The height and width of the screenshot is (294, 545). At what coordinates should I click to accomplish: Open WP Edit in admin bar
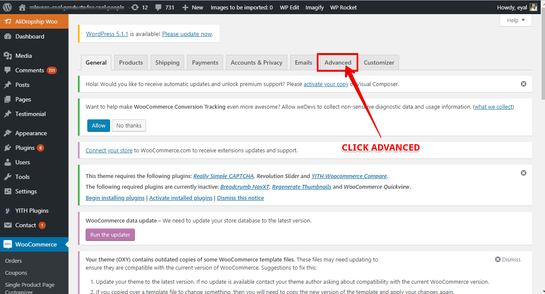pyautogui.click(x=289, y=7)
